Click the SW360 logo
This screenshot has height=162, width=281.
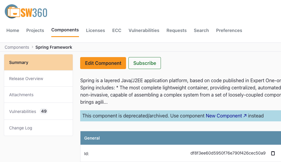point(26,12)
